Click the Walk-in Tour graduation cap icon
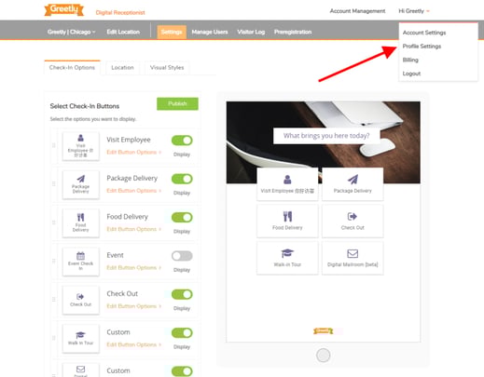This screenshot has width=484, height=377. click(x=287, y=253)
